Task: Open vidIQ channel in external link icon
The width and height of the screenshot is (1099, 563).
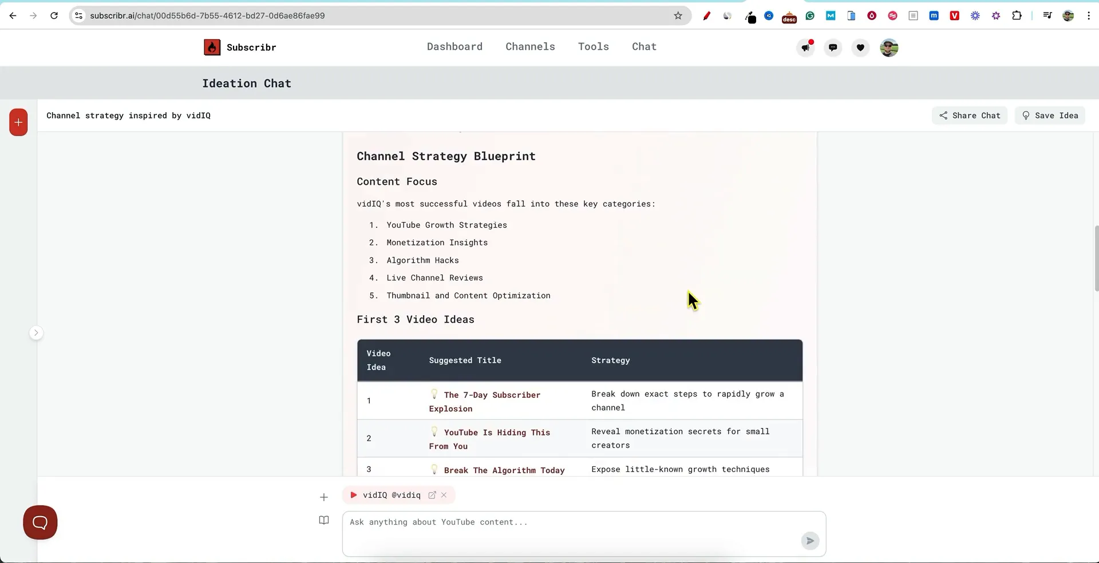Action: (x=432, y=495)
